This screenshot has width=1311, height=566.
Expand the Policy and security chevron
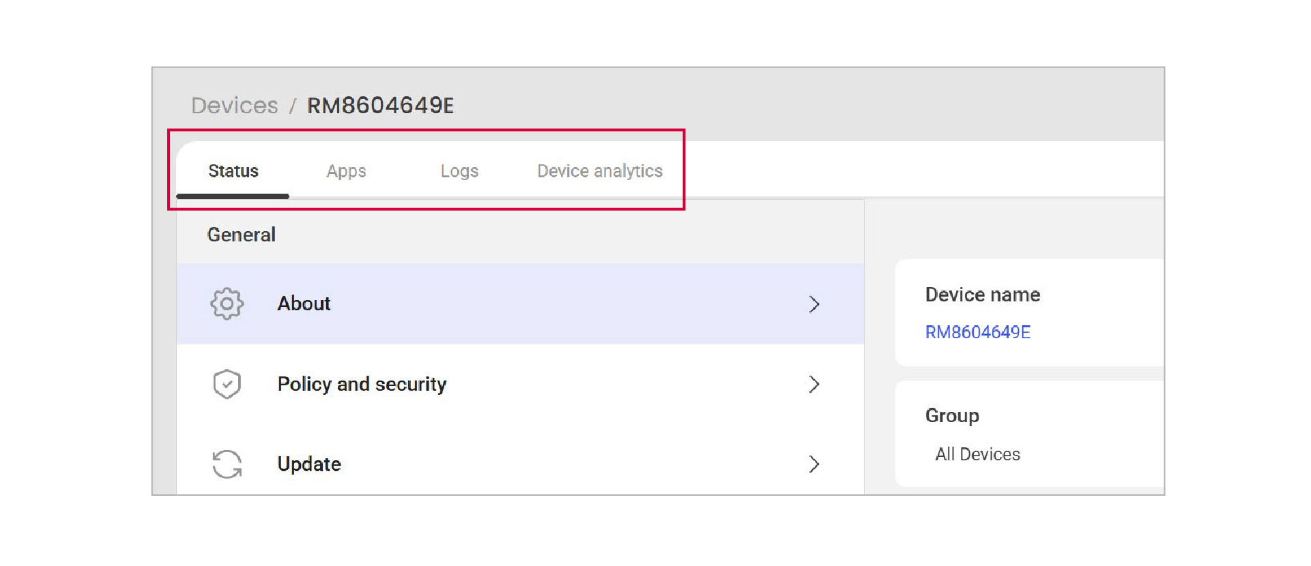tap(813, 385)
